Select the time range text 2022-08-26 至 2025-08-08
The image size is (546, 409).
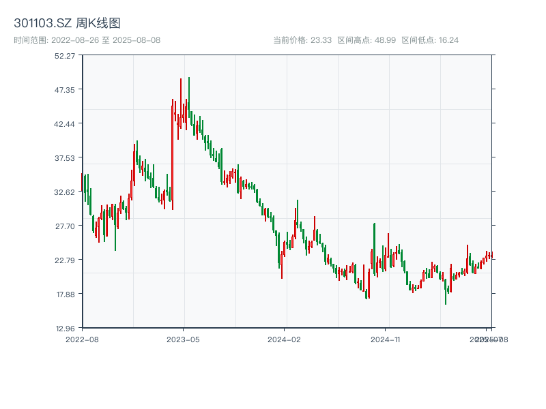coord(106,40)
